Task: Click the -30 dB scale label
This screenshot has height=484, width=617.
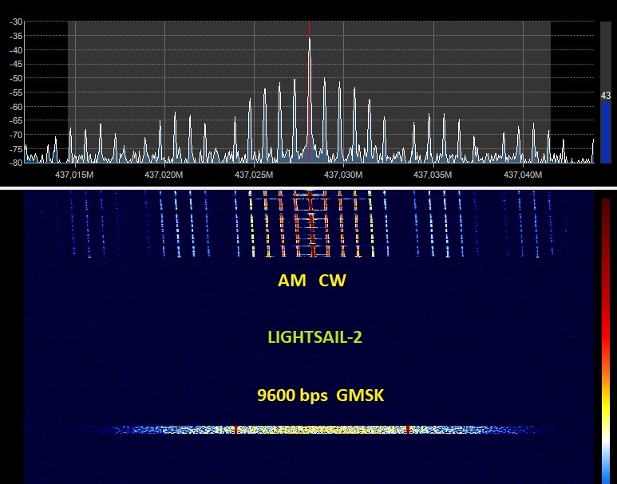Action: pos(16,22)
